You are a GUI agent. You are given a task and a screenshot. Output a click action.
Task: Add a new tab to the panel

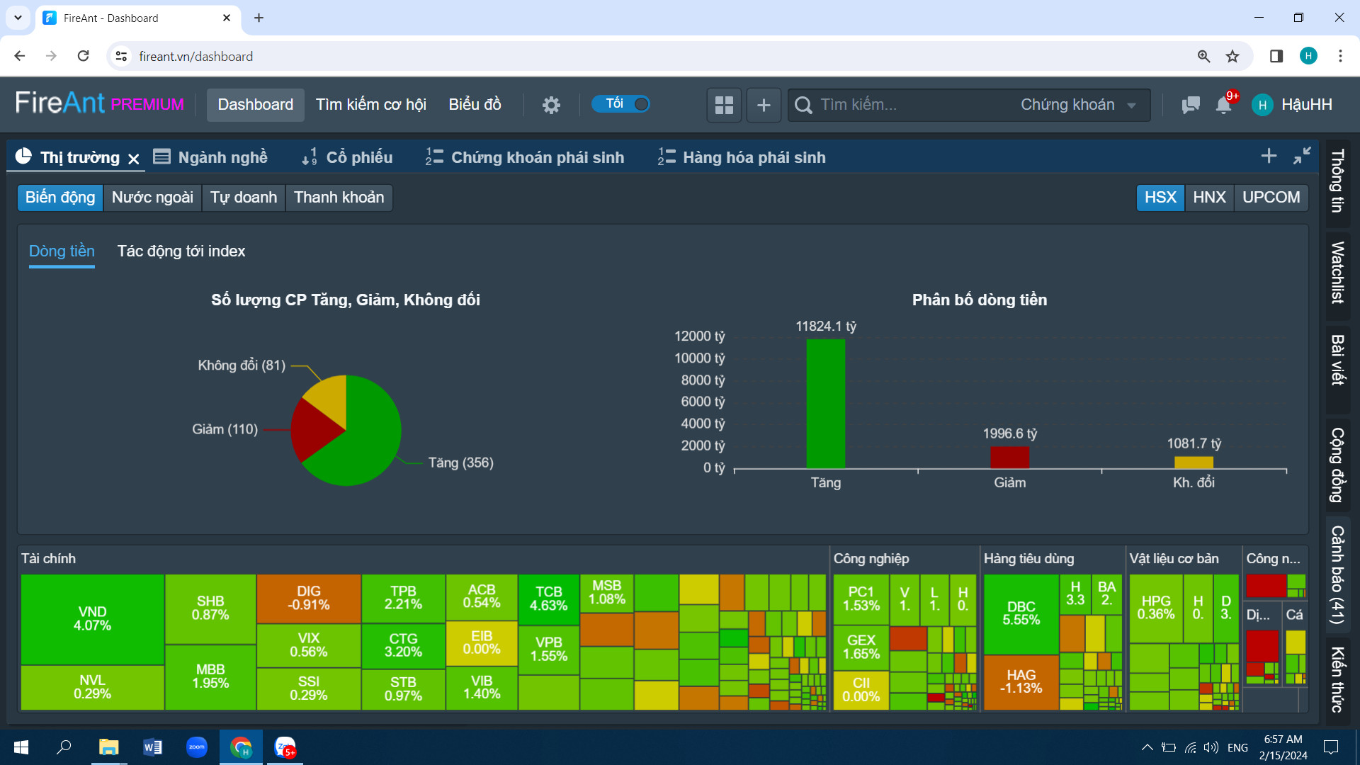[x=1269, y=156]
